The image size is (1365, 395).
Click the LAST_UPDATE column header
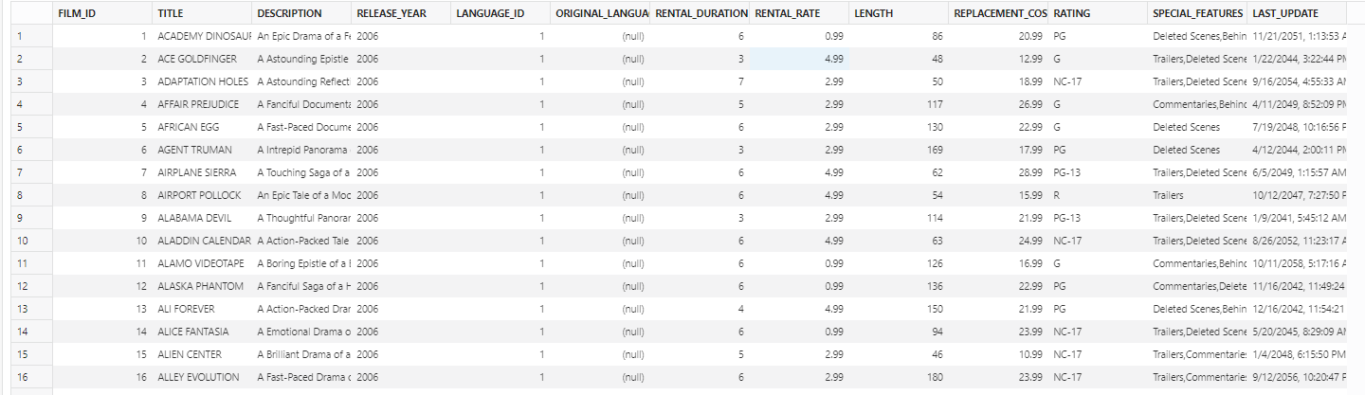click(1296, 13)
